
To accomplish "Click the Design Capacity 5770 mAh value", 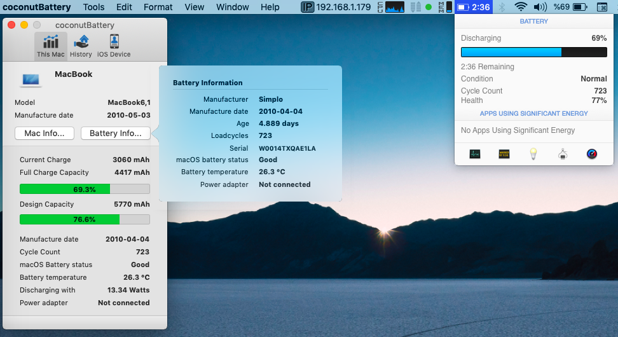I will tap(132, 204).
